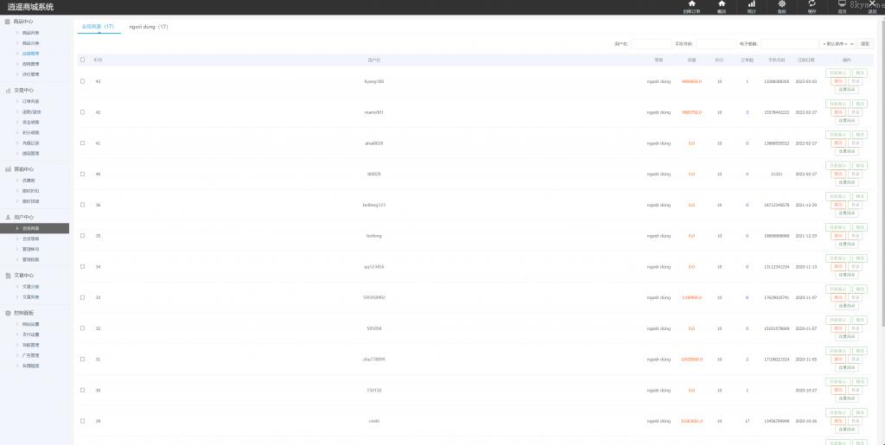Click the X exit icon at top right
885x445 pixels.
[x=872, y=4]
